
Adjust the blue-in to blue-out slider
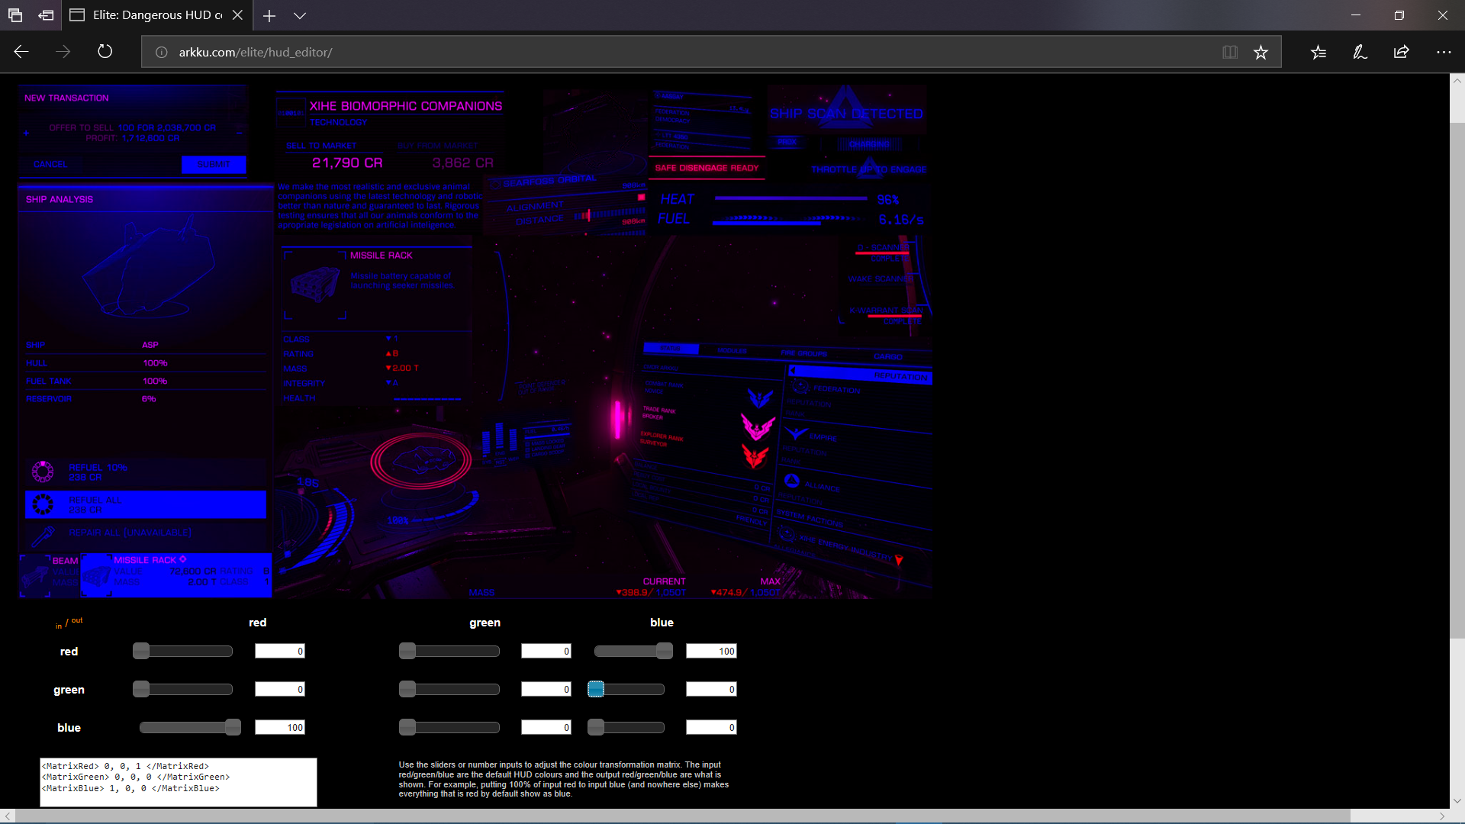626,727
